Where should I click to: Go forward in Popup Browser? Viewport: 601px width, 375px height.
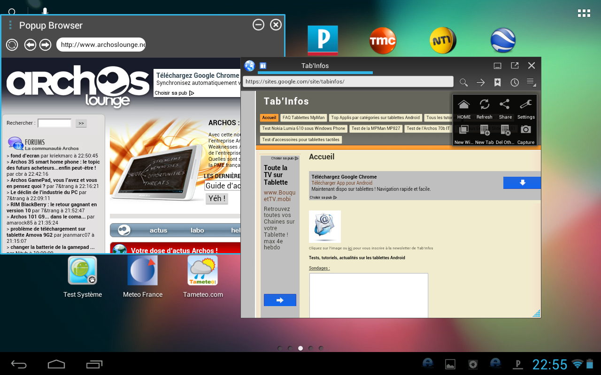45,45
